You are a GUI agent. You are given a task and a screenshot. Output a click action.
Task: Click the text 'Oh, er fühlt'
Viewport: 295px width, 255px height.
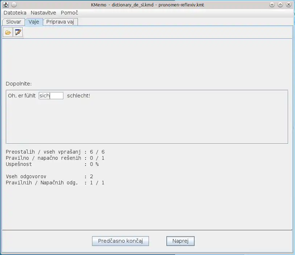(x=22, y=96)
